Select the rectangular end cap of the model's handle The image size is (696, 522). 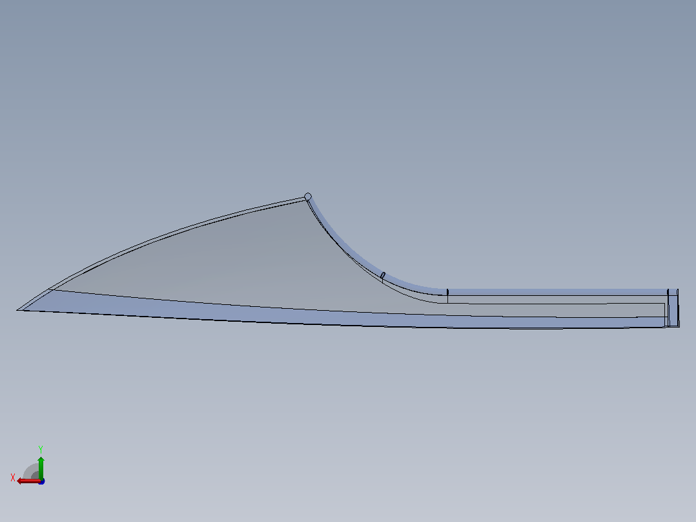click(x=673, y=308)
